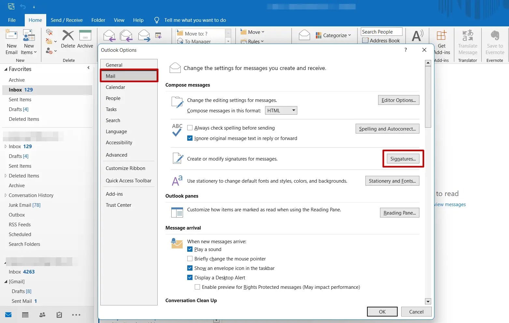Expand the Conversation History folder
The height and width of the screenshot is (323, 509).
click(x=5, y=195)
